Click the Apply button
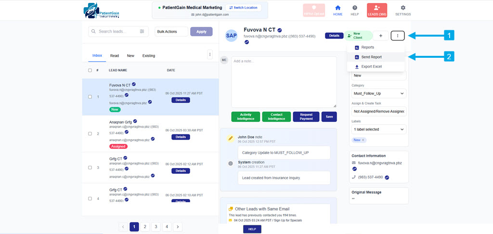Screen dimensions: 493x234 coord(201,31)
